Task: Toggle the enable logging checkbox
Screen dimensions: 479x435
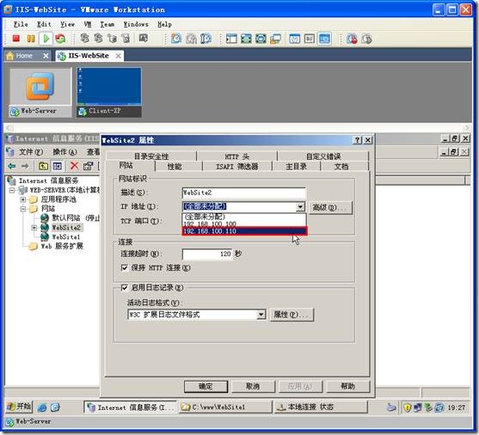Action: click(x=125, y=287)
